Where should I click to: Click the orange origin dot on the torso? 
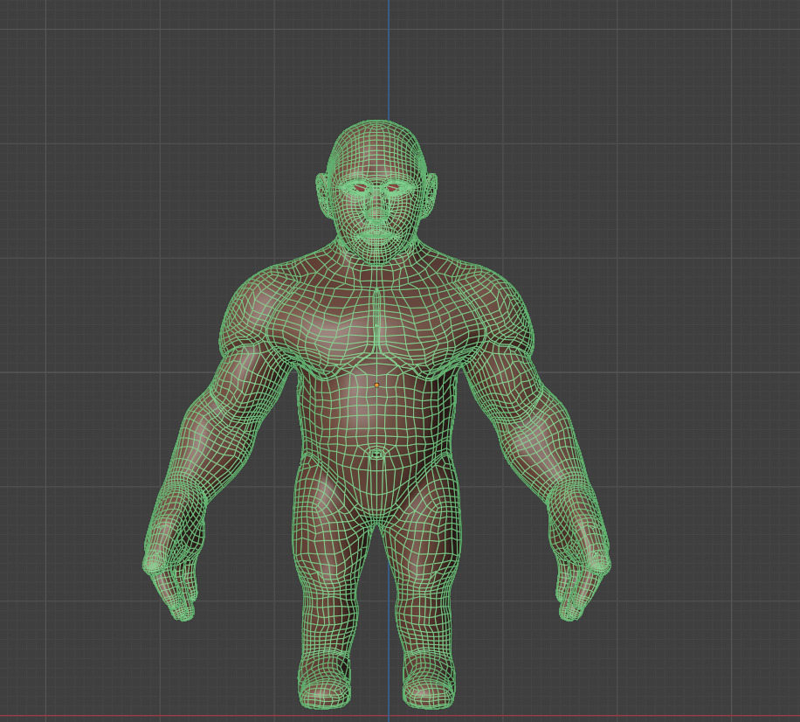[x=376, y=385]
